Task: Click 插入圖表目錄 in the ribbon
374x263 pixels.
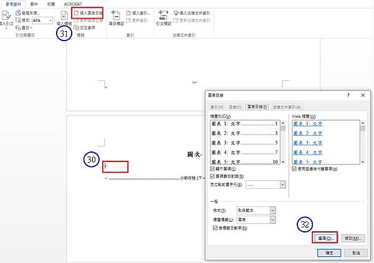Action: click(x=88, y=13)
